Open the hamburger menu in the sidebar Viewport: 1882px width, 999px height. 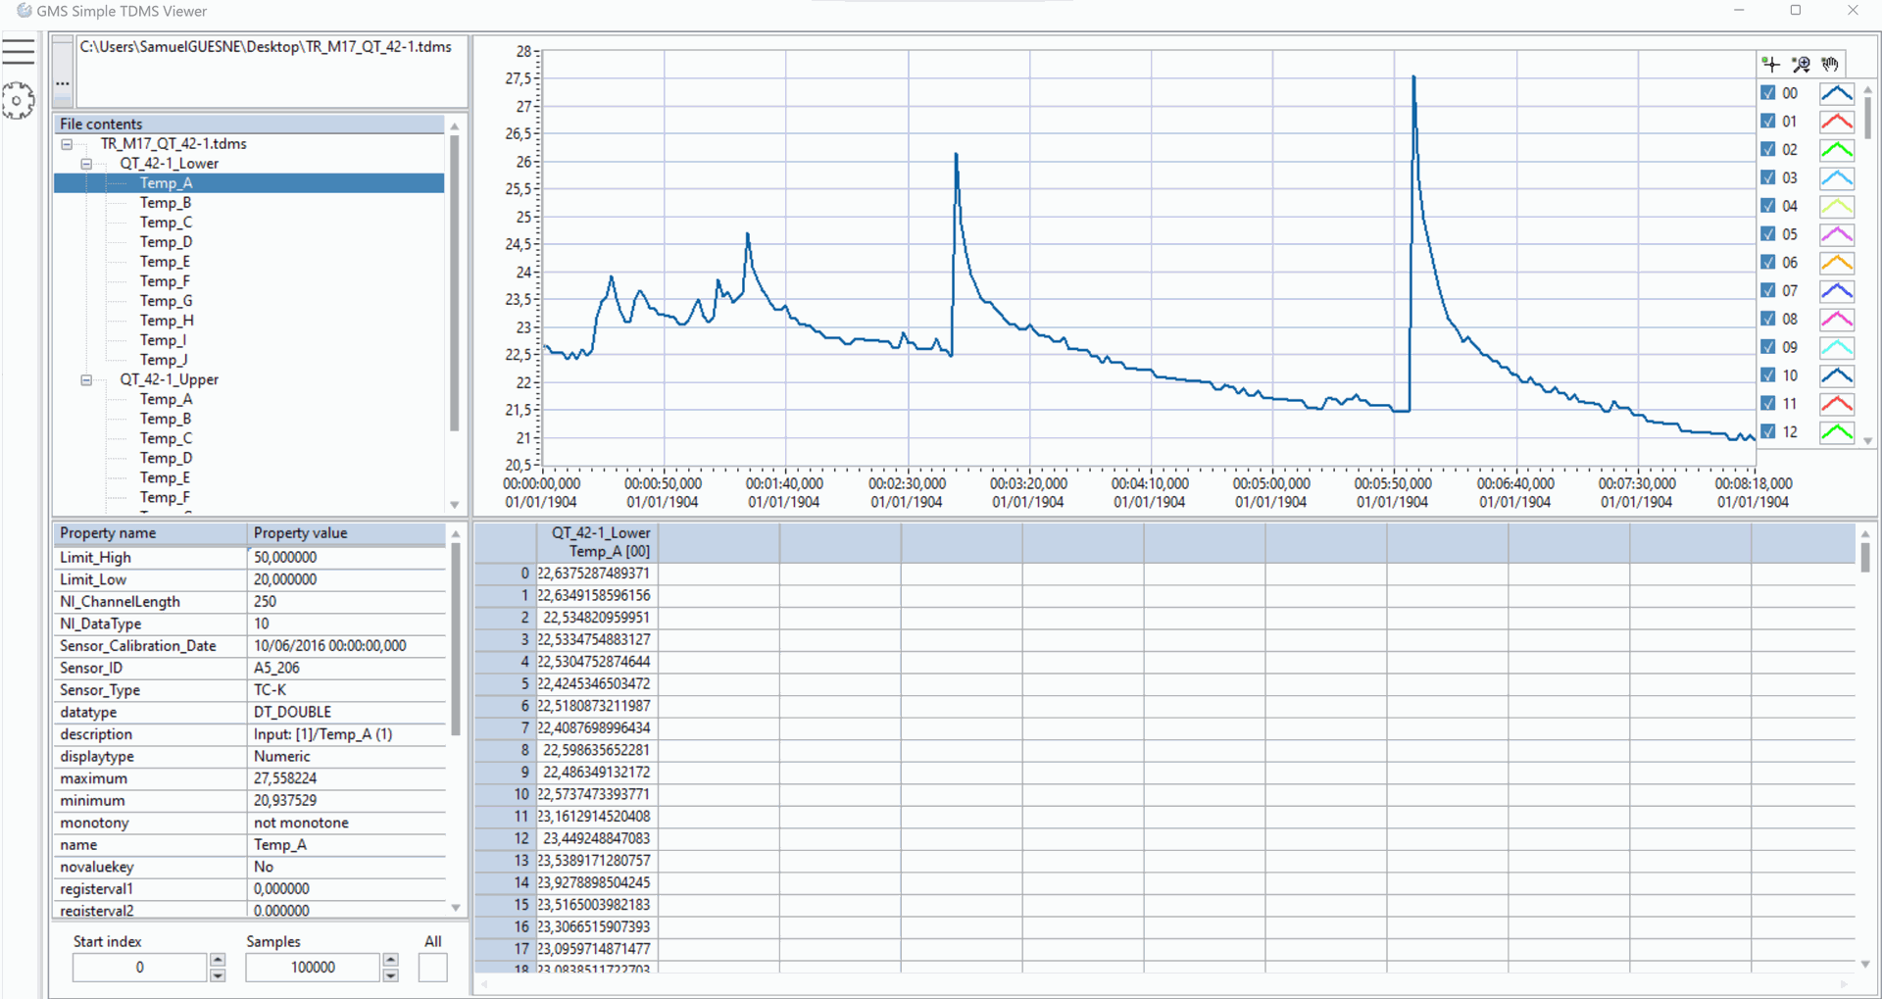18,51
